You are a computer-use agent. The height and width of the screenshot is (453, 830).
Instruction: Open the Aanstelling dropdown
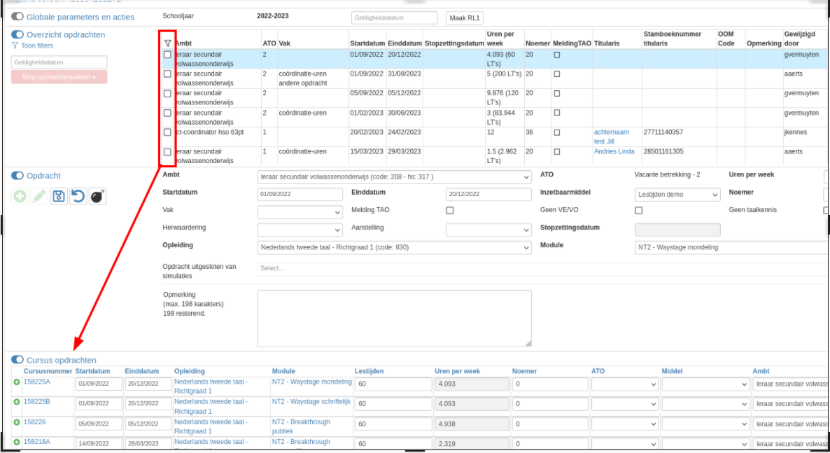(x=488, y=230)
